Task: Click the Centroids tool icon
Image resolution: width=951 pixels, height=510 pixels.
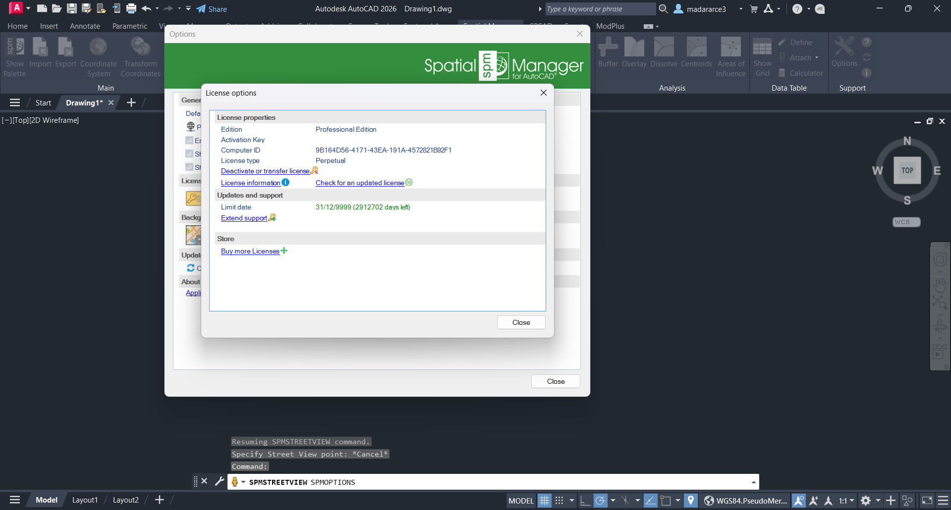Action: pyautogui.click(x=696, y=52)
